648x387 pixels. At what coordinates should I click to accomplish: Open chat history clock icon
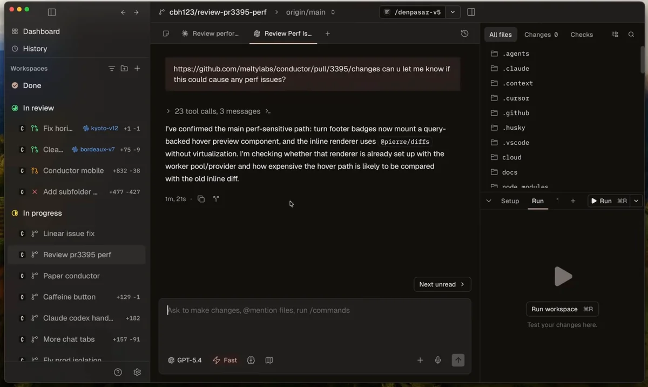(464, 34)
